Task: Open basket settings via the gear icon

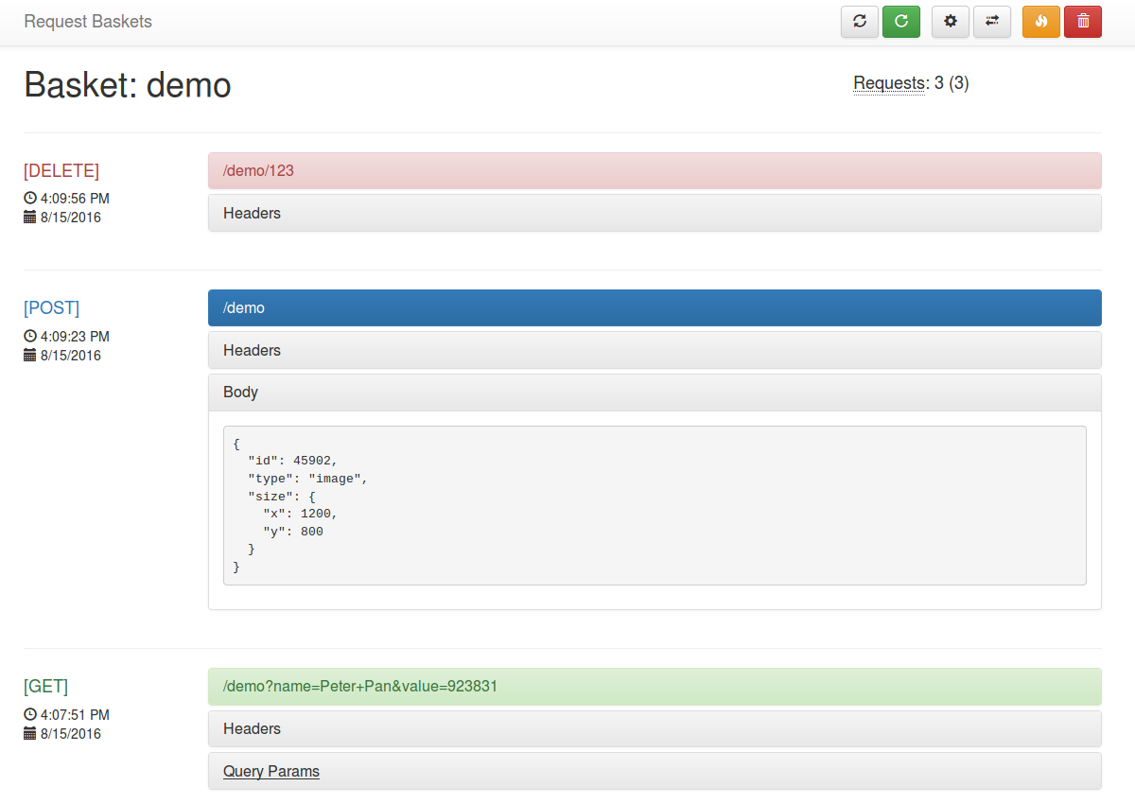Action: coord(951,21)
